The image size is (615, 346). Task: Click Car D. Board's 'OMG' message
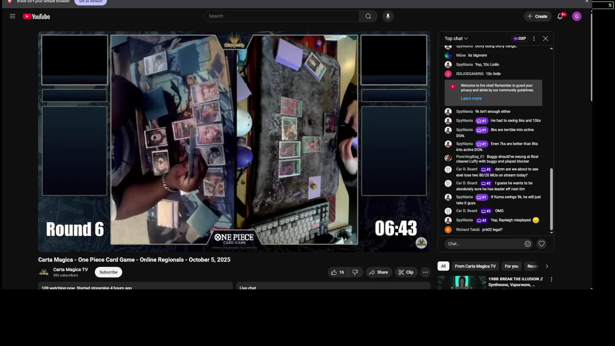click(x=499, y=211)
